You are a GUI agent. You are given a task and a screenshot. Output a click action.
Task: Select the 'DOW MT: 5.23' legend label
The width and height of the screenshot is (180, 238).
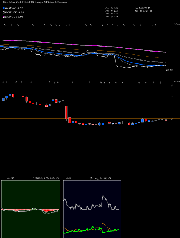click(x=14, y=12)
